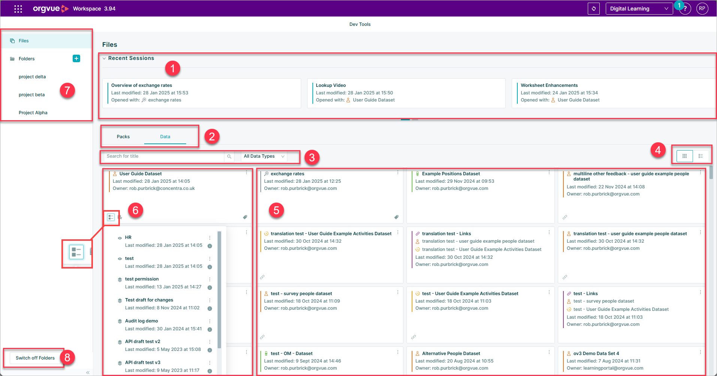Image resolution: width=717 pixels, height=376 pixels.
Task: Click the refresh sync icon in header
Action: (594, 9)
